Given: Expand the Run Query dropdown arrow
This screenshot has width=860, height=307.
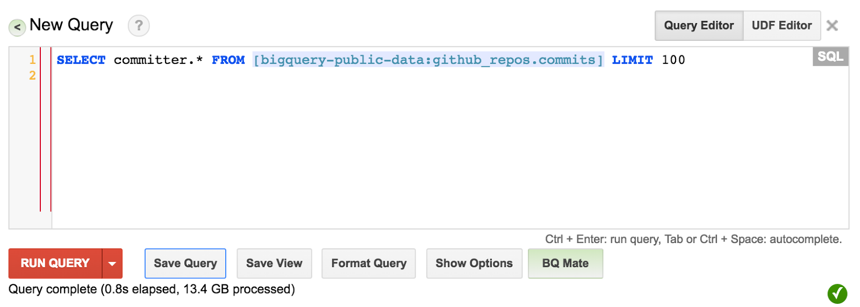Looking at the screenshot, I should pos(112,263).
